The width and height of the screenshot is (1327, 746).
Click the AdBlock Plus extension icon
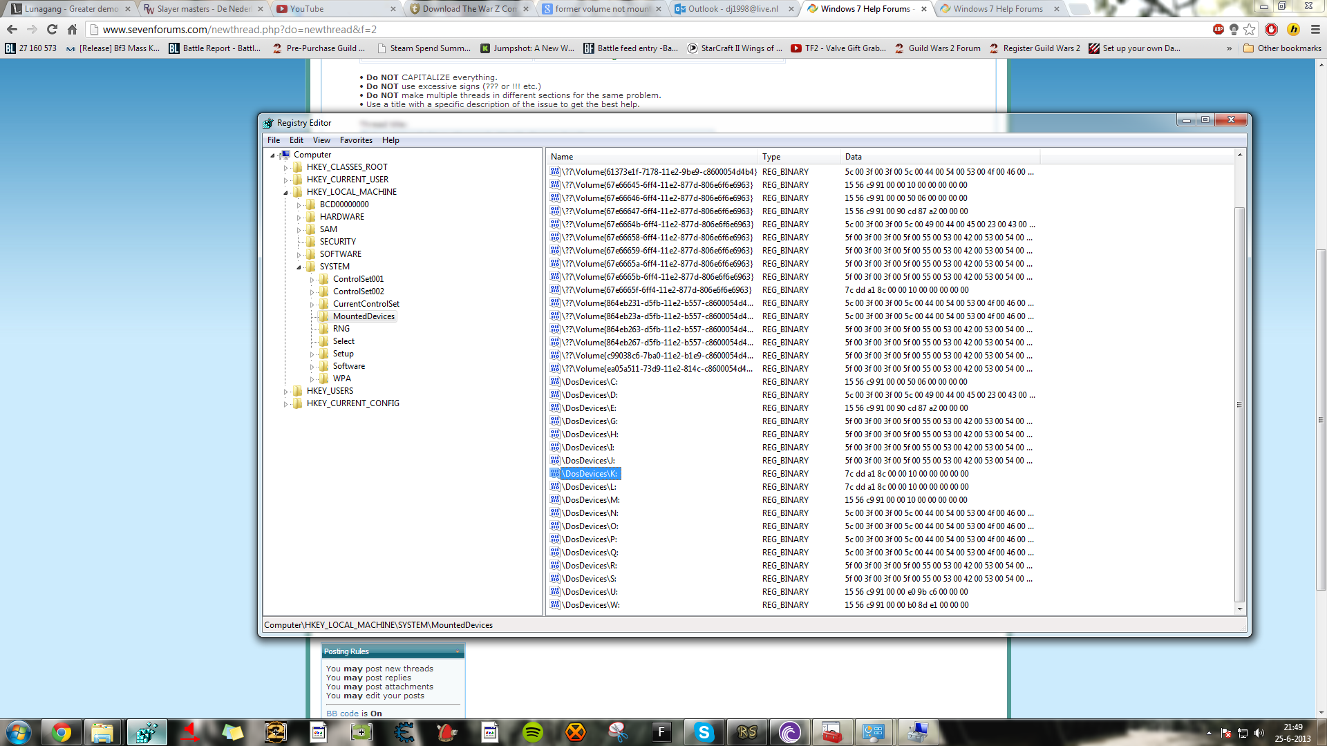pyautogui.click(x=1218, y=29)
